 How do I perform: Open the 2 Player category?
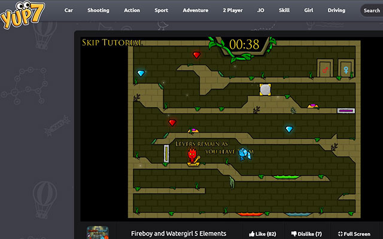coord(233,10)
